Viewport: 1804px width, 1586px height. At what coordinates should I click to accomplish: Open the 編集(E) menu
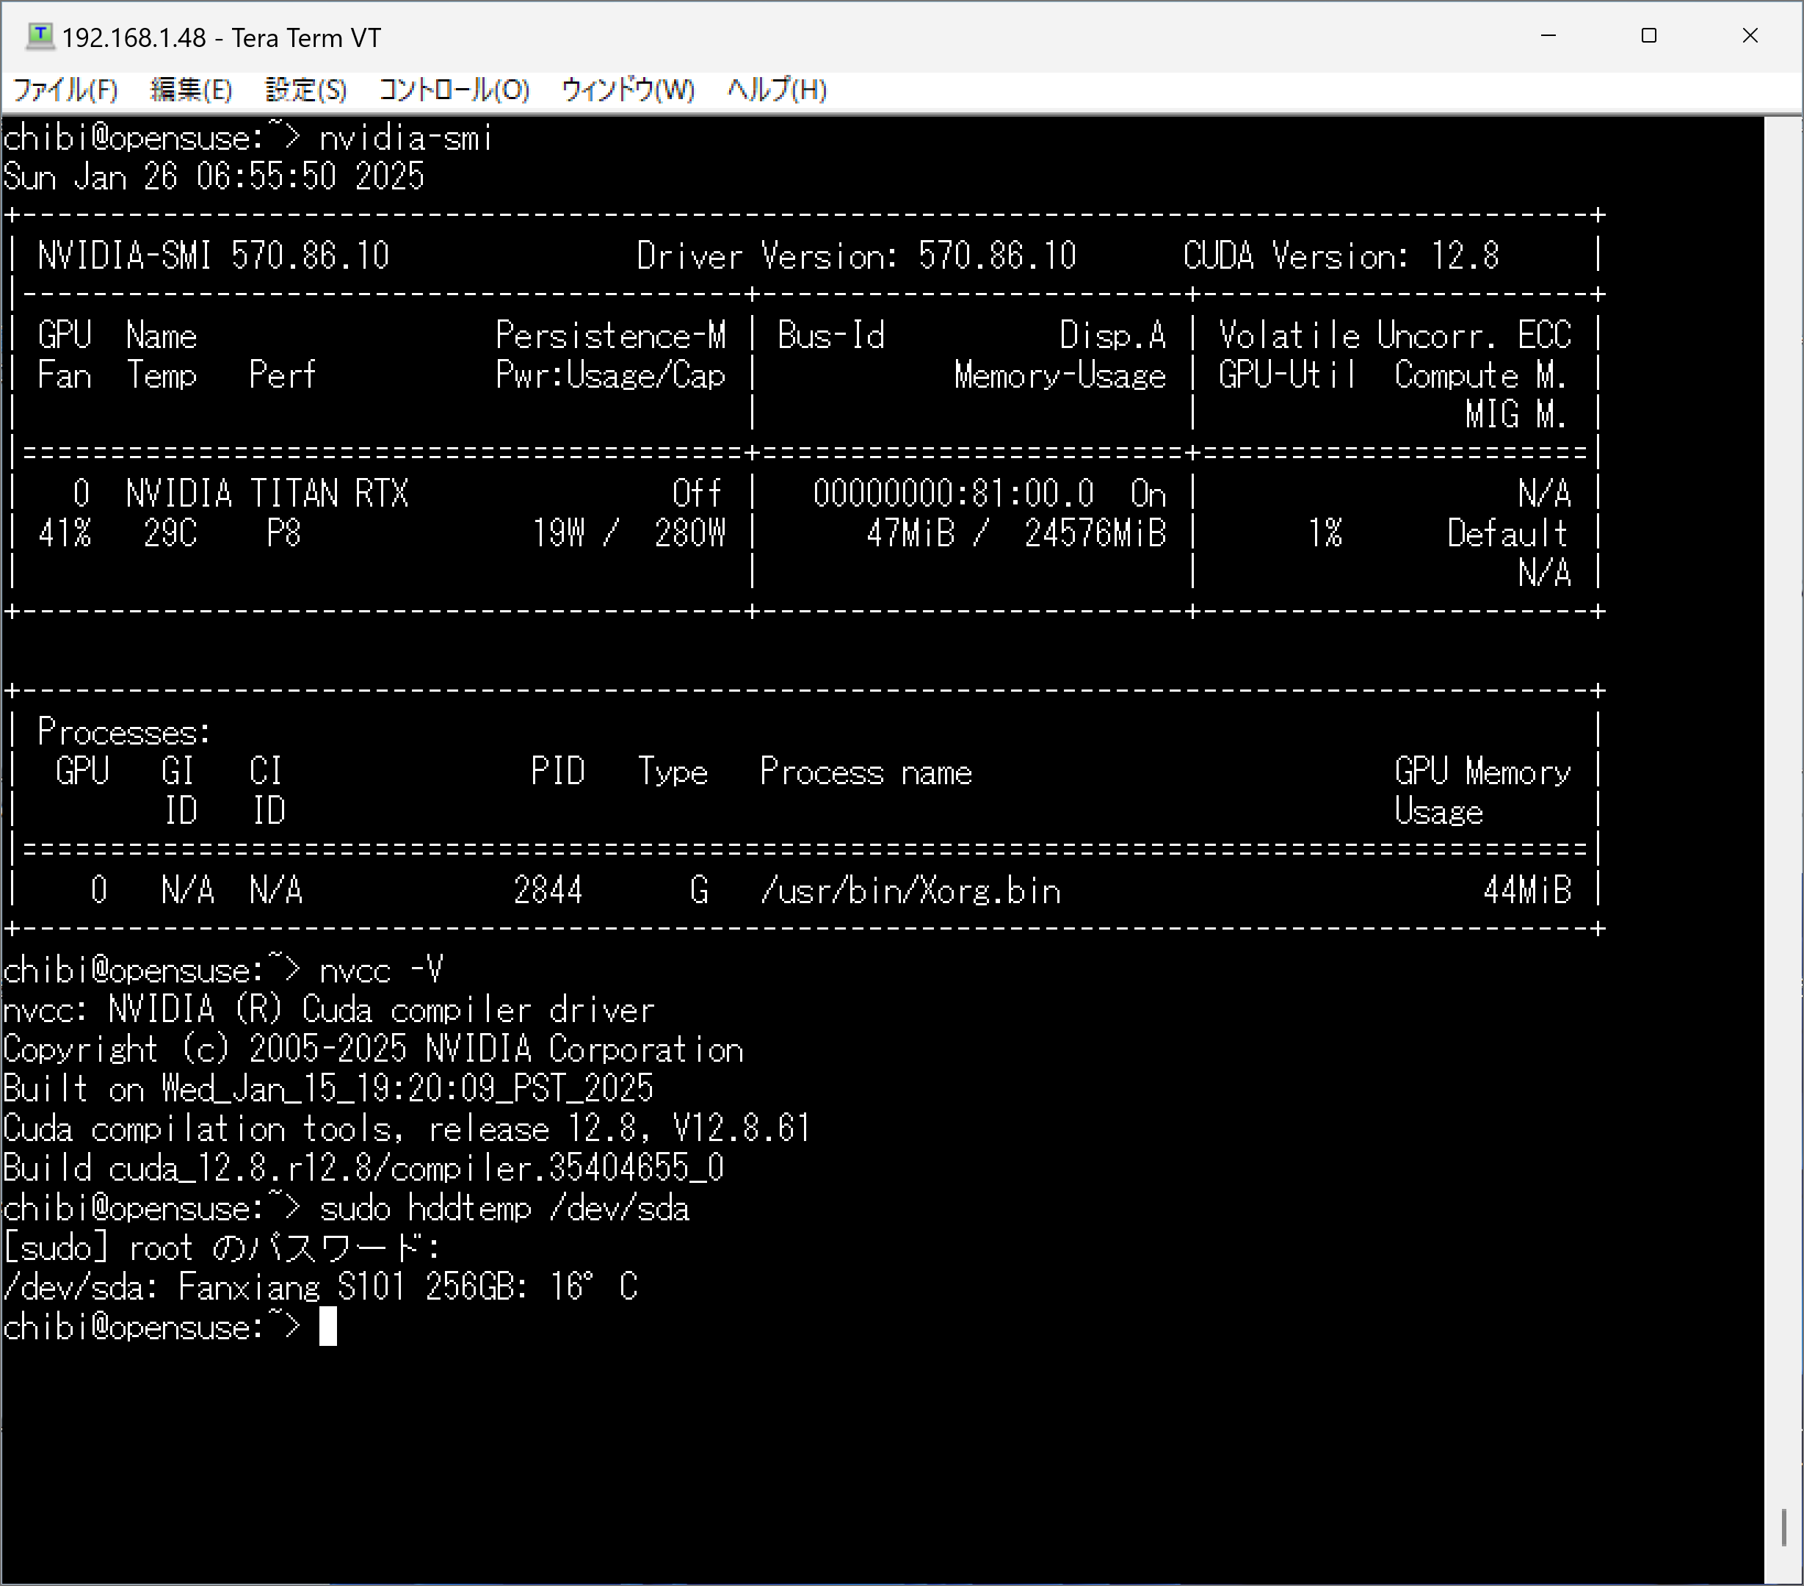pyautogui.click(x=191, y=90)
